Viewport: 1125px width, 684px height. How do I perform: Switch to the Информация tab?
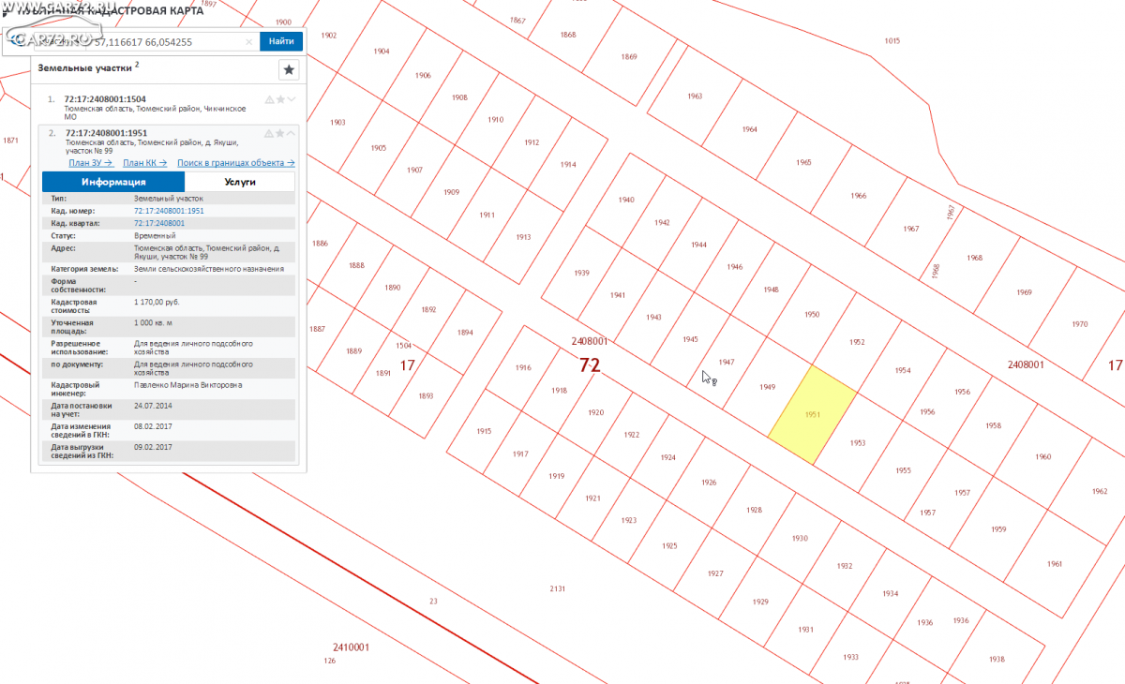click(x=113, y=182)
